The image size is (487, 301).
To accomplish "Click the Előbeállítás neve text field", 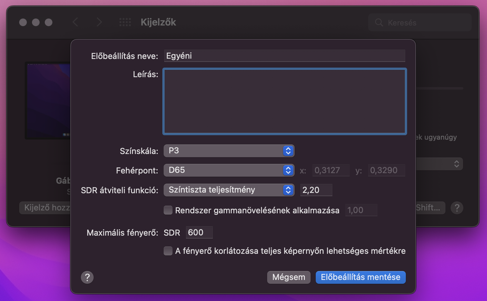I will 284,56.
